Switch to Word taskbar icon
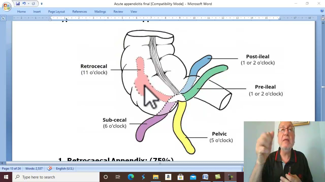This screenshot has width=325, height=182. tap(205, 177)
